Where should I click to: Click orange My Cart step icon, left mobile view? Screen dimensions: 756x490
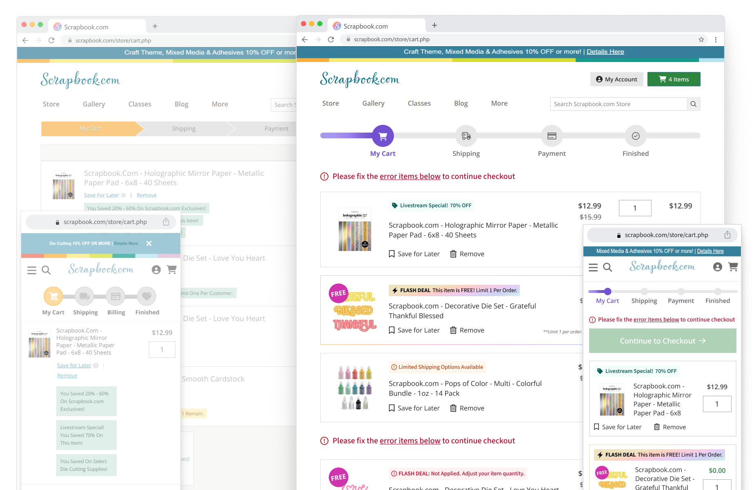53,296
